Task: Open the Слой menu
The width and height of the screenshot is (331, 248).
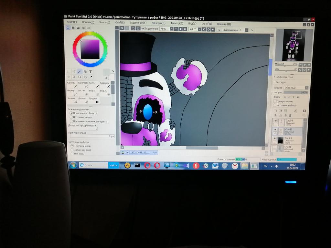Action: click(x=120, y=22)
